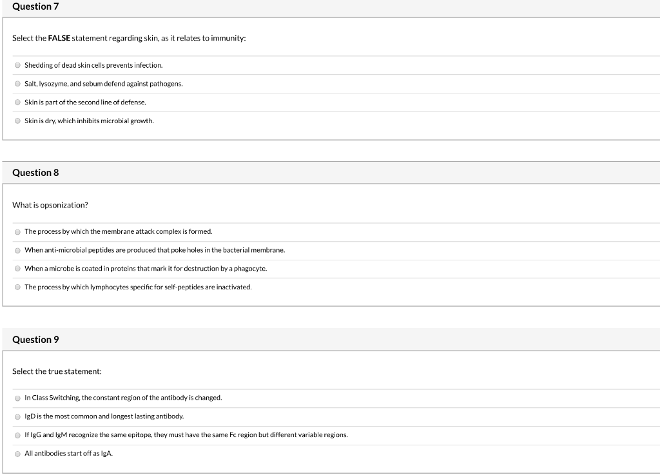This screenshot has width=660, height=475.
Task: Pick 'microbe is coated in proteins' answer
Action: (17, 268)
